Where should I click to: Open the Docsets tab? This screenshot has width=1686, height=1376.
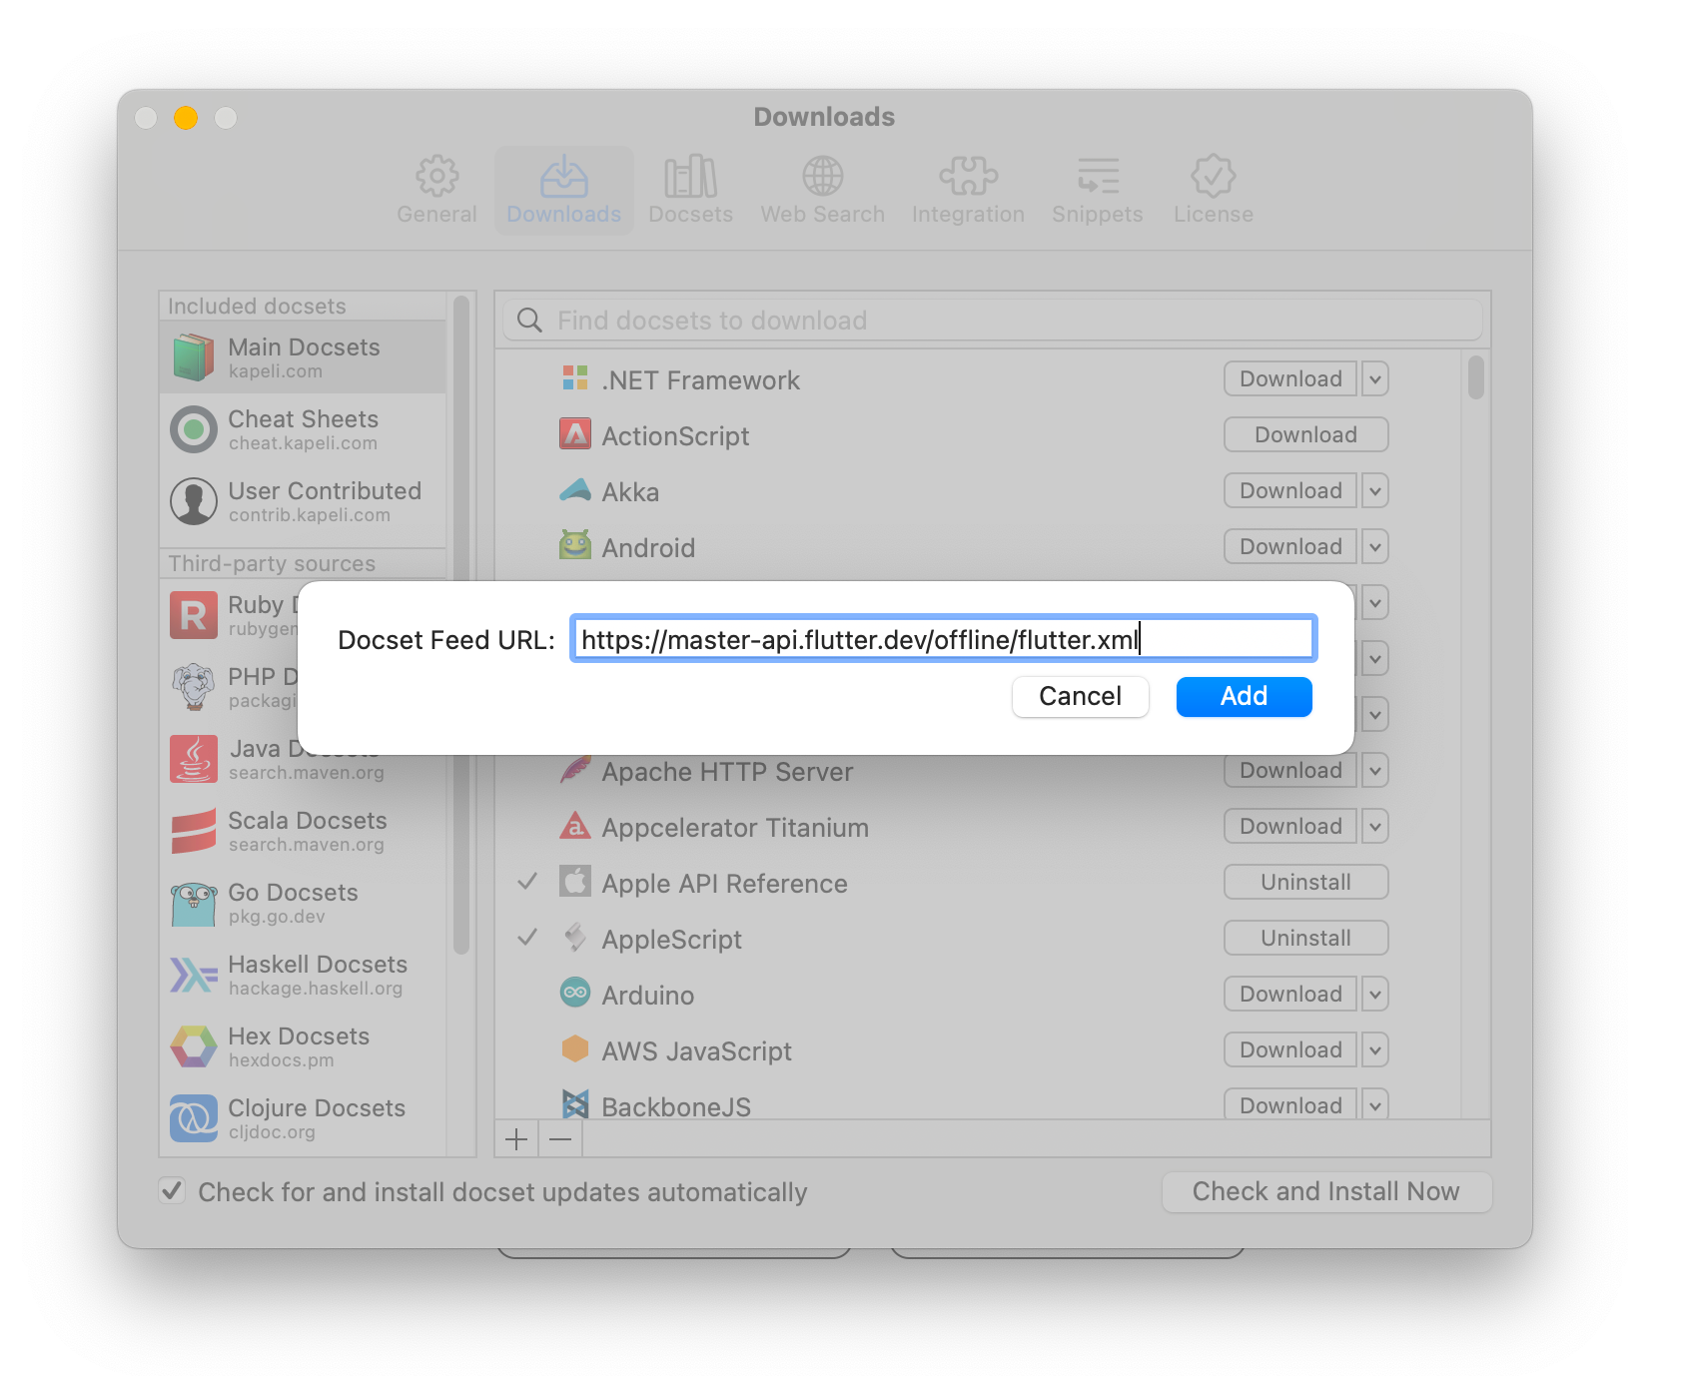tap(690, 190)
